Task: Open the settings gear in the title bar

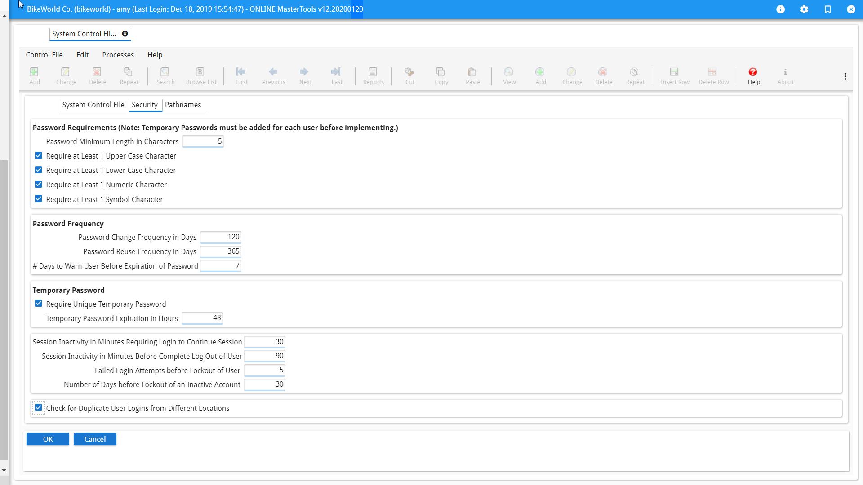Action: pos(805,9)
